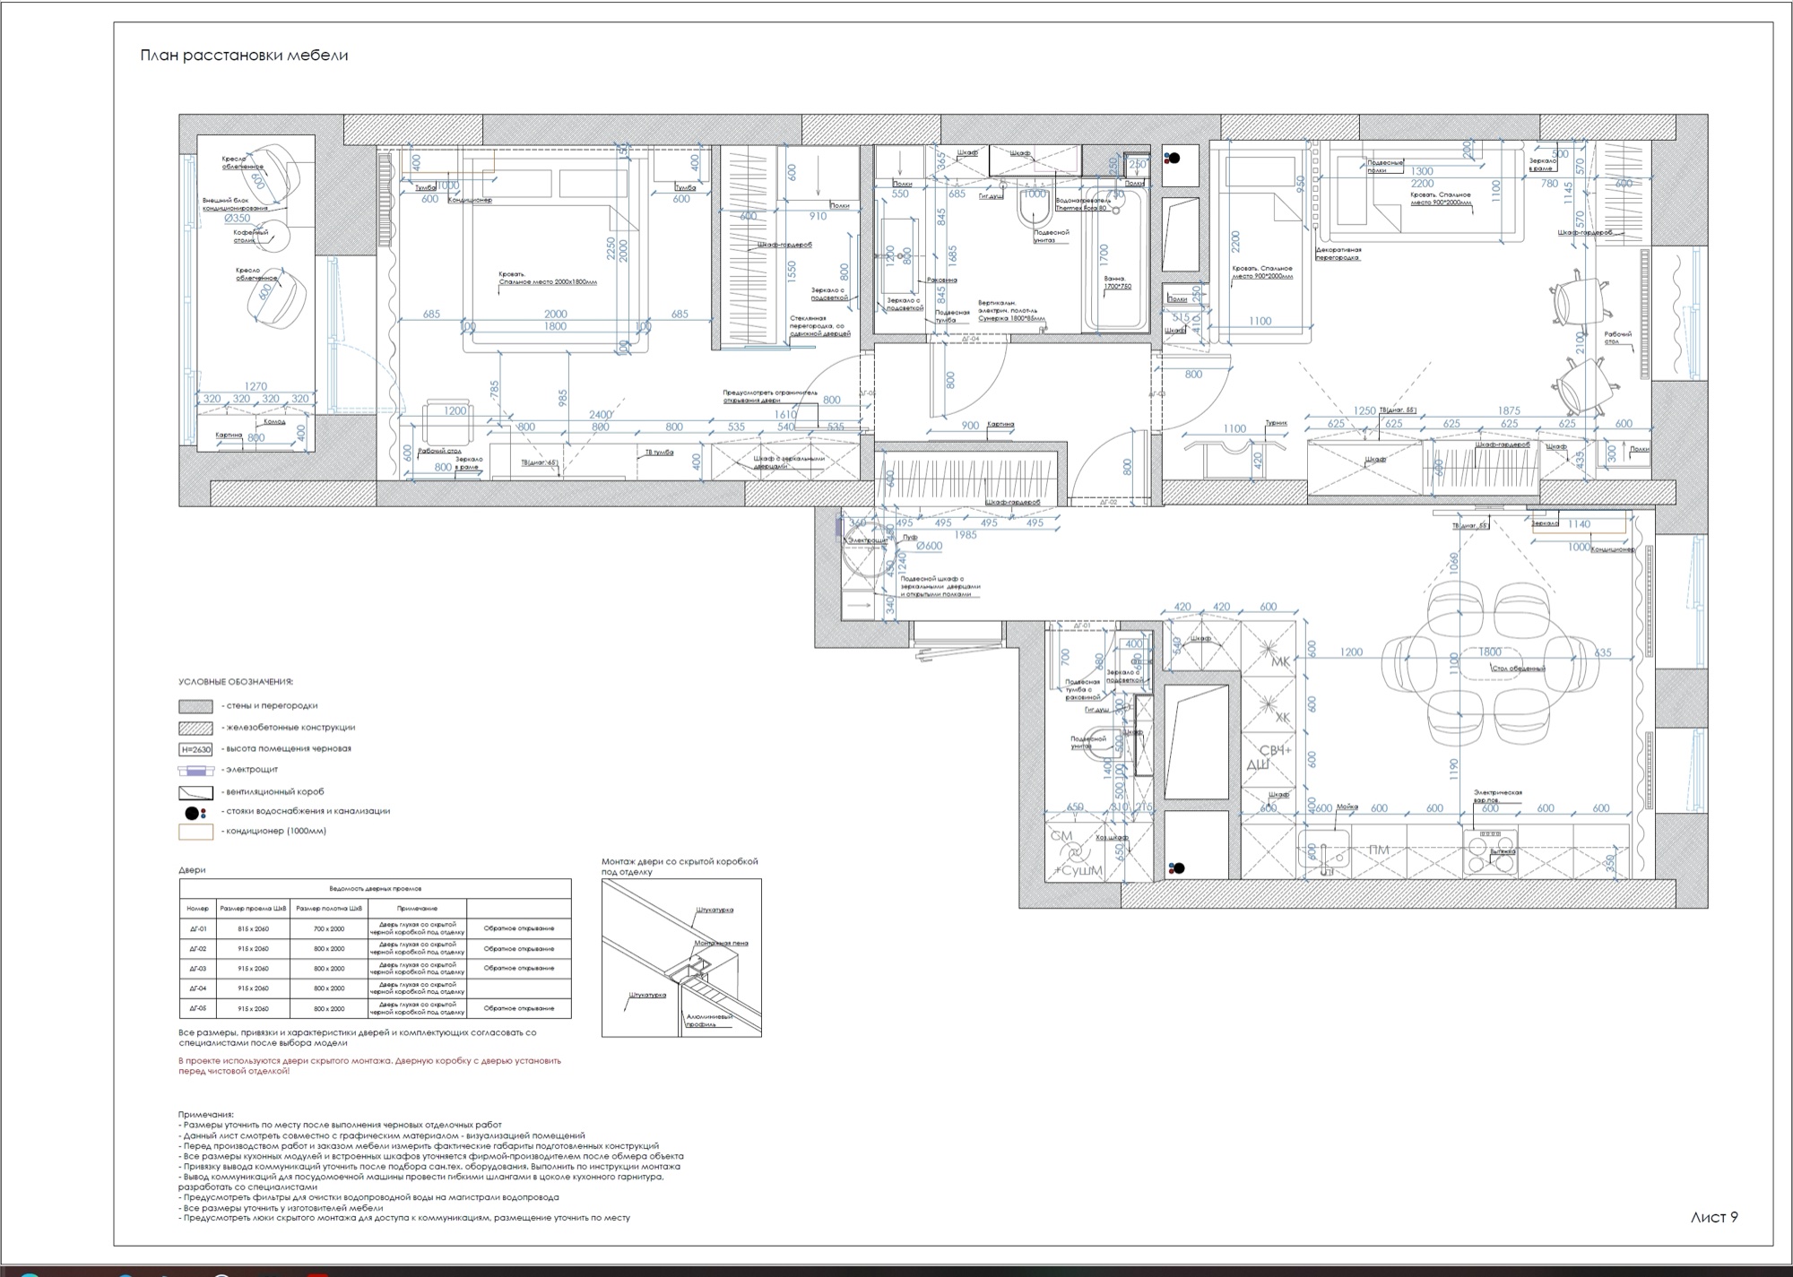Viewport: 1793px width, 1277px height.
Task: Click the "ДГ-03" cell in doors table
Action: tap(197, 969)
